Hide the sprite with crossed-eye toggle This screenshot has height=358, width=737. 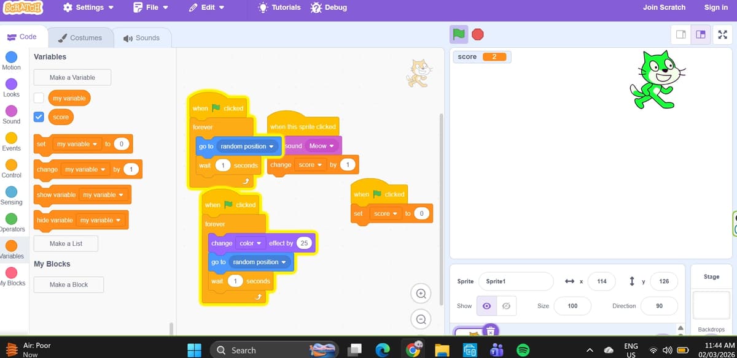(506, 306)
